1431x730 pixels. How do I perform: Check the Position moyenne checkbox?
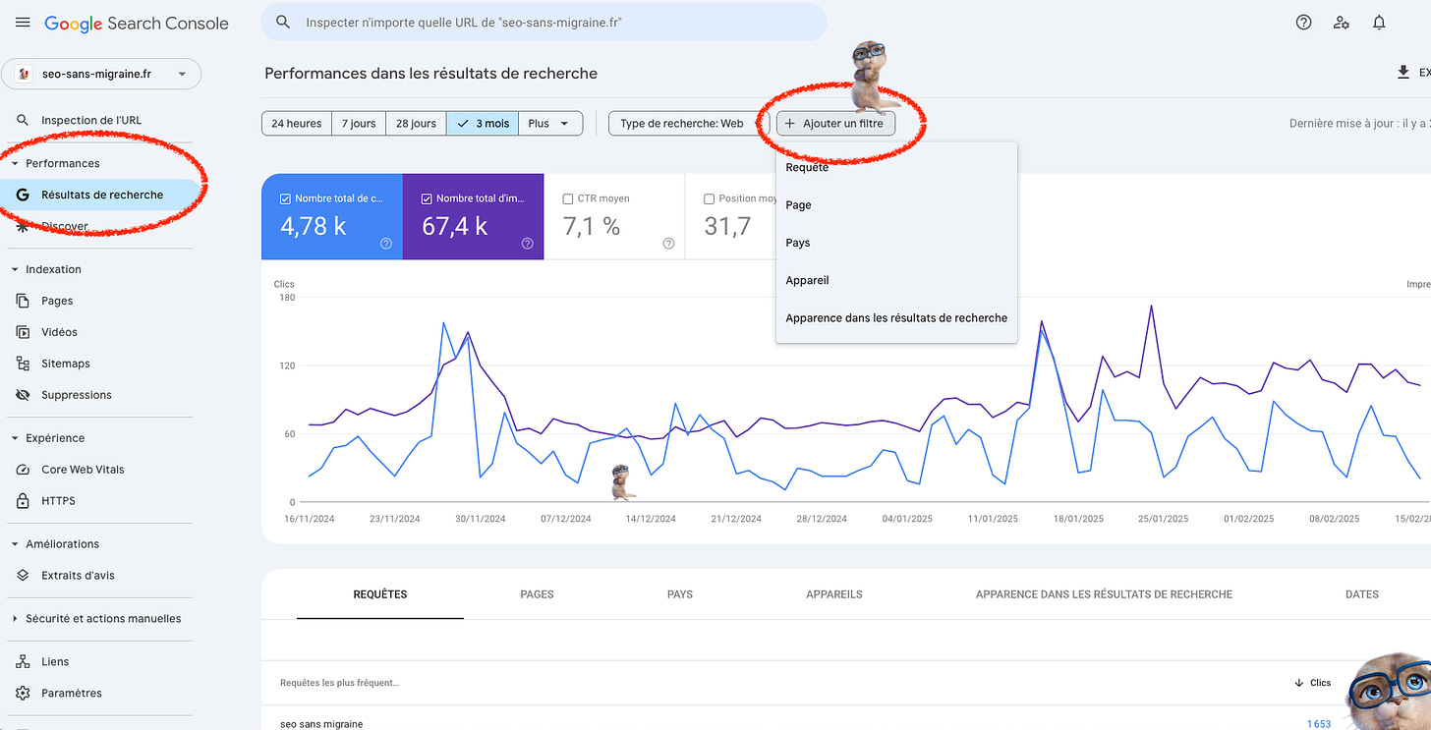click(710, 198)
